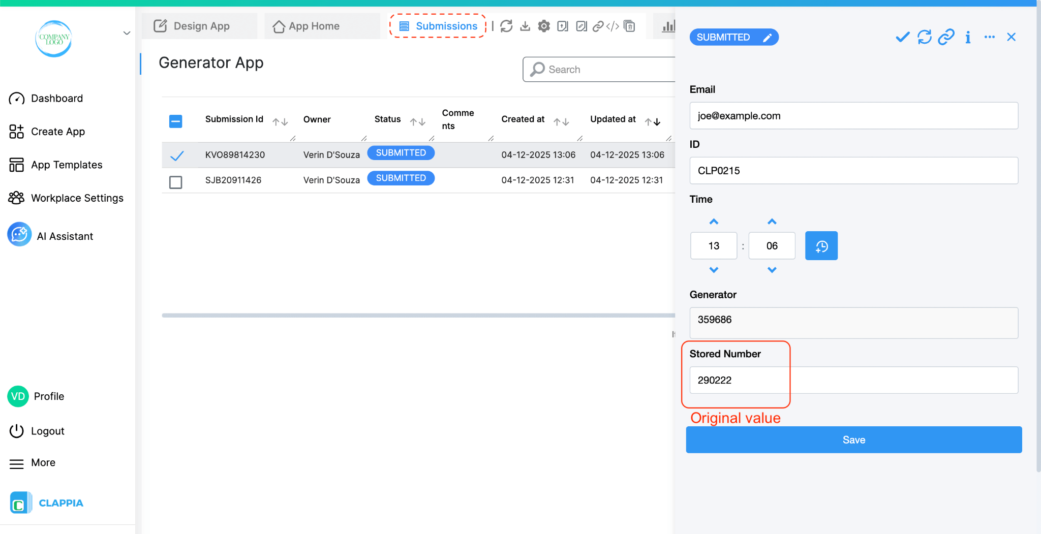Click submission ID KVO89814230
The image size is (1041, 534).
[235, 155]
